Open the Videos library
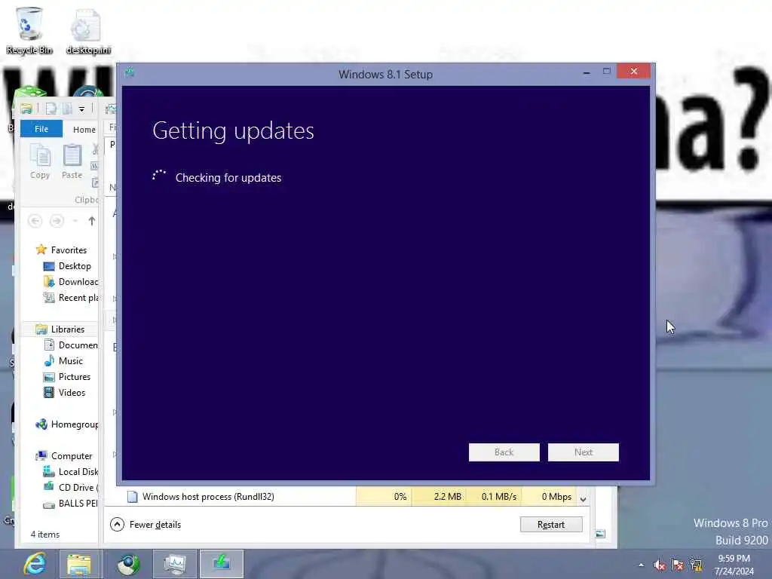This screenshot has width=772, height=579. click(65, 392)
